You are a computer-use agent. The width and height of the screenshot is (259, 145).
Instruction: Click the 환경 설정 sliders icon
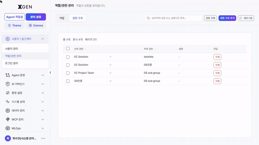coord(8,93)
